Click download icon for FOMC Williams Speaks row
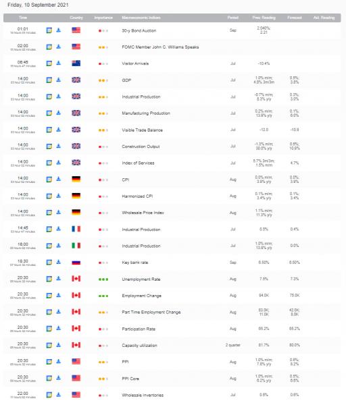The width and height of the screenshot is (346, 405). [59, 47]
